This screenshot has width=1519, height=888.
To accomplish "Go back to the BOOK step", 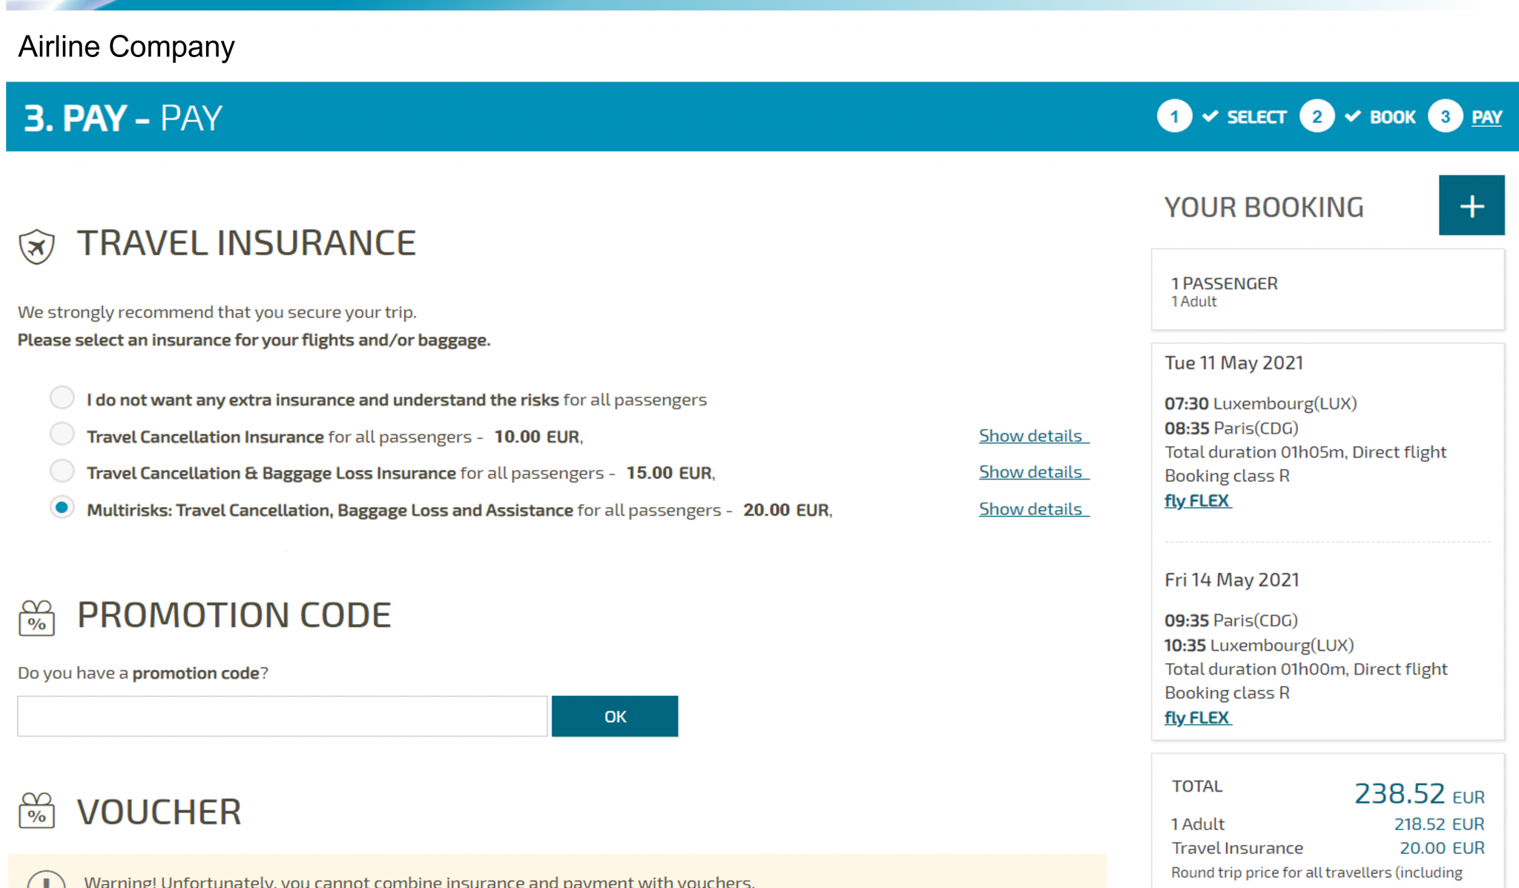I will (1392, 117).
